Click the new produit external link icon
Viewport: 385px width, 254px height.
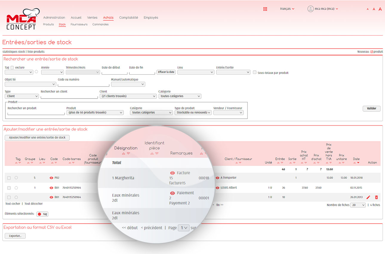coord(372,52)
